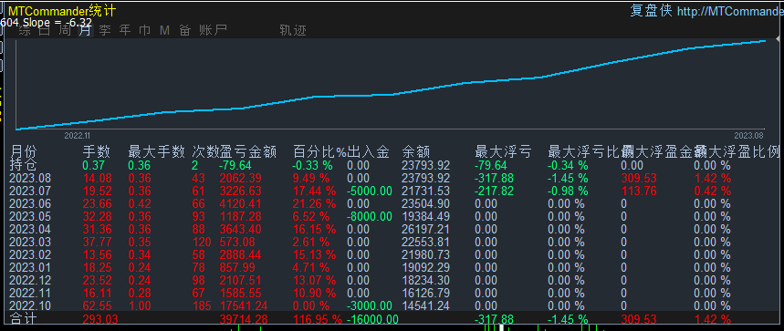Click the 月份 column header
Screen dimensions: 784x331
tap(23, 151)
